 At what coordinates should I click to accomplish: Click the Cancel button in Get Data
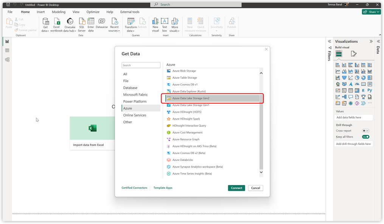(x=255, y=188)
